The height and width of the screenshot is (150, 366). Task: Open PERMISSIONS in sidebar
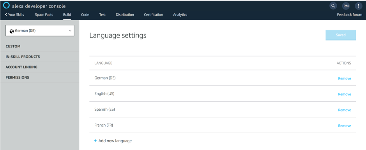[17, 78]
